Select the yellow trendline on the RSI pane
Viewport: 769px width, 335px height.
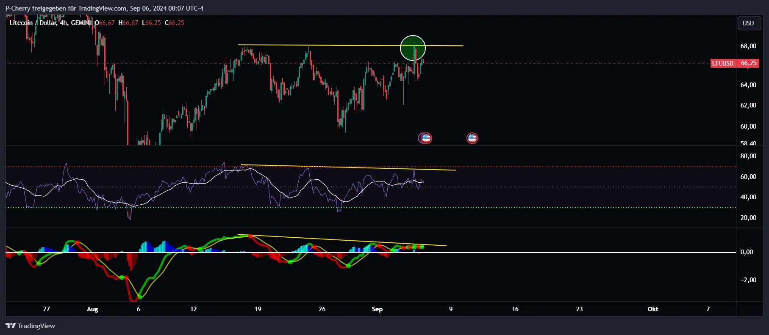click(x=348, y=167)
